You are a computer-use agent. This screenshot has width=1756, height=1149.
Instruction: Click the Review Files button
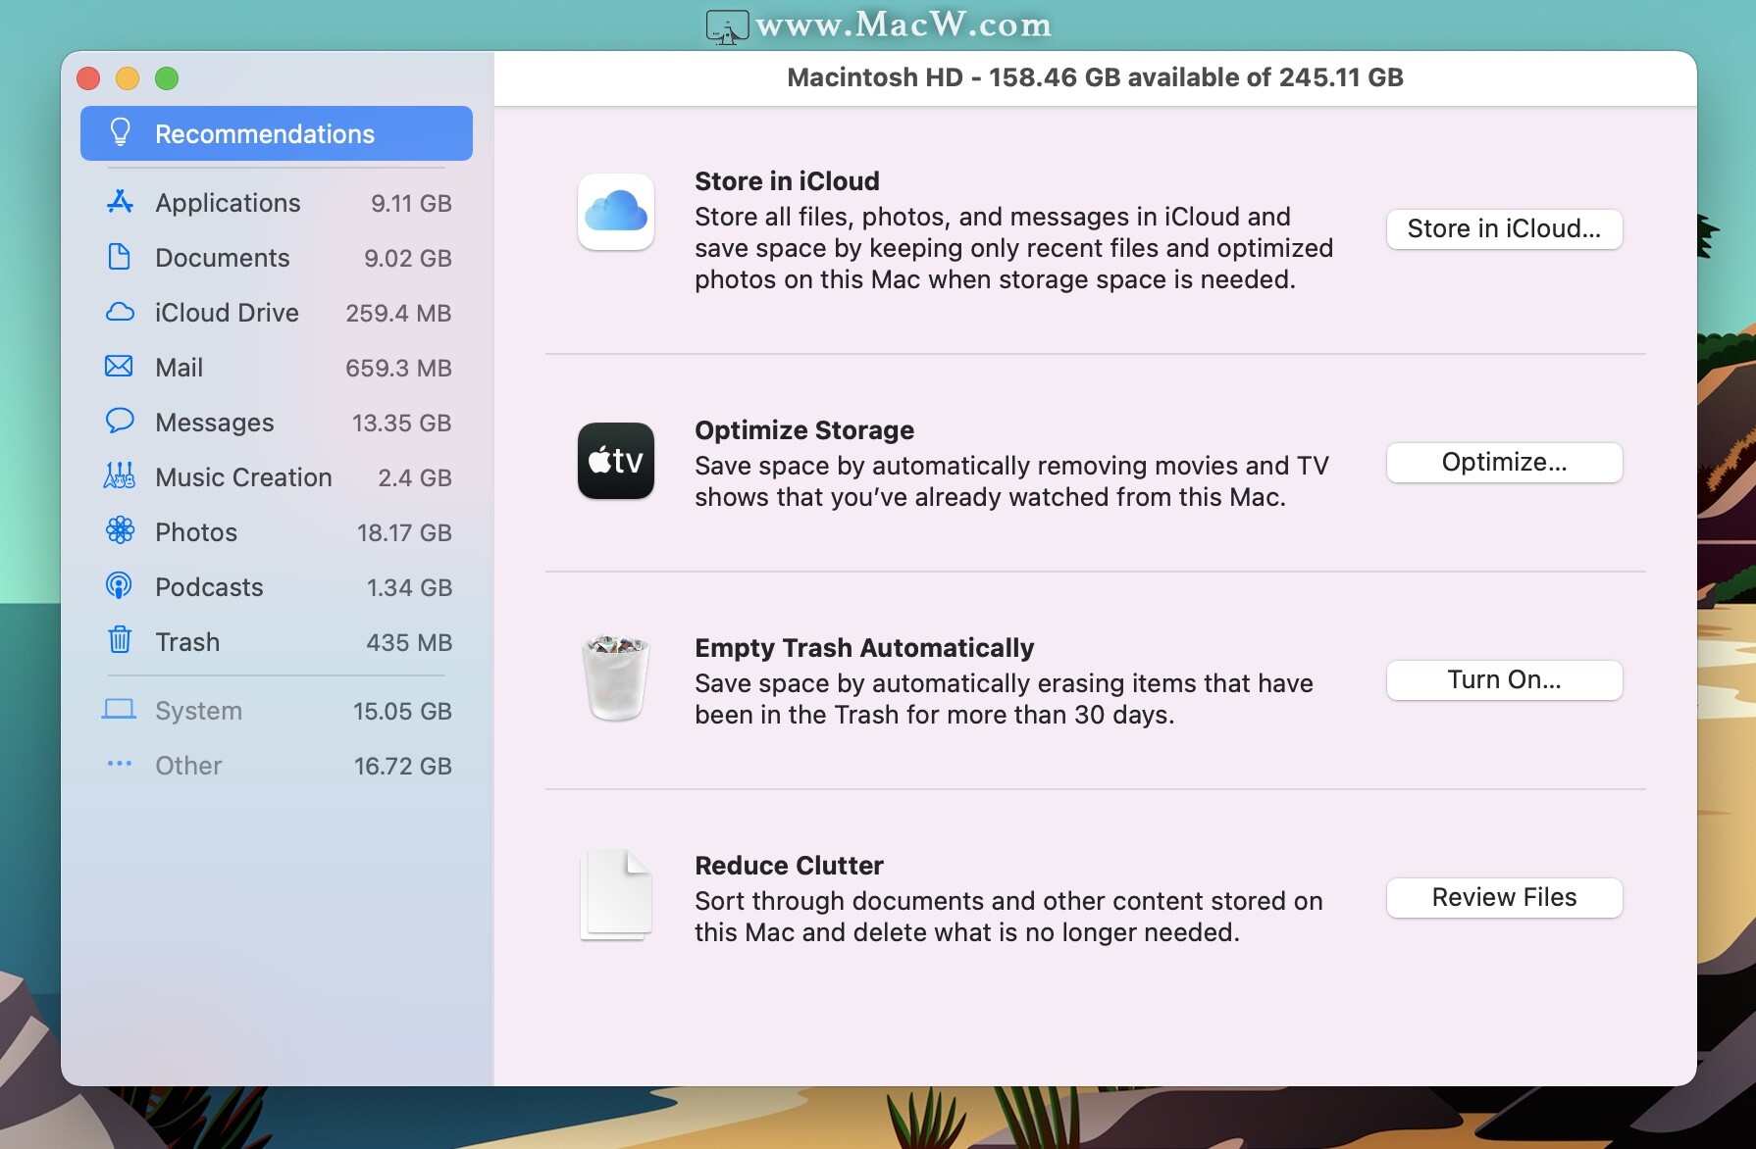pyautogui.click(x=1503, y=898)
